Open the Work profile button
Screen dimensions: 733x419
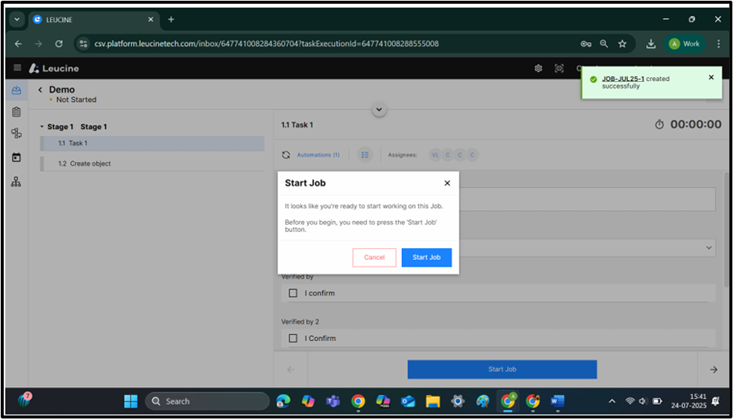point(685,43)
